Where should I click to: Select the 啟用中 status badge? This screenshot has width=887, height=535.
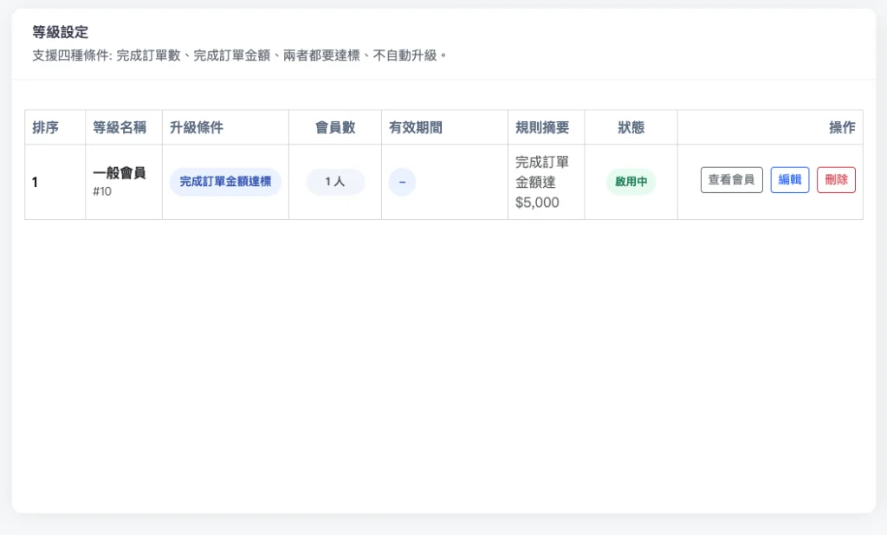click(631, 182)
